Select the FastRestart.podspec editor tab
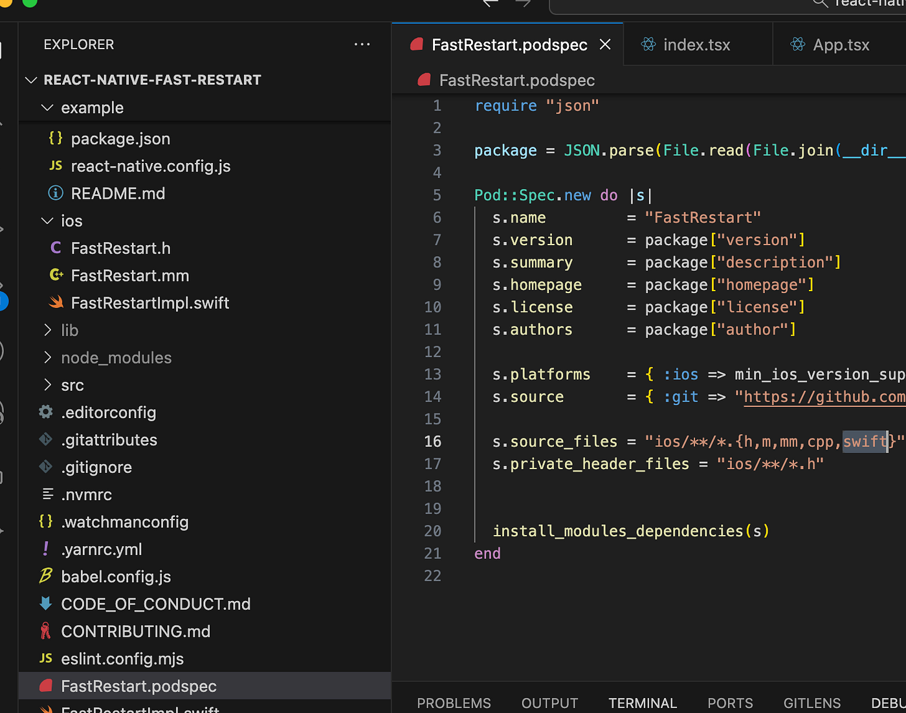This screenshot has width=906, height=713. pyautogui.click(x=508, y=45)
